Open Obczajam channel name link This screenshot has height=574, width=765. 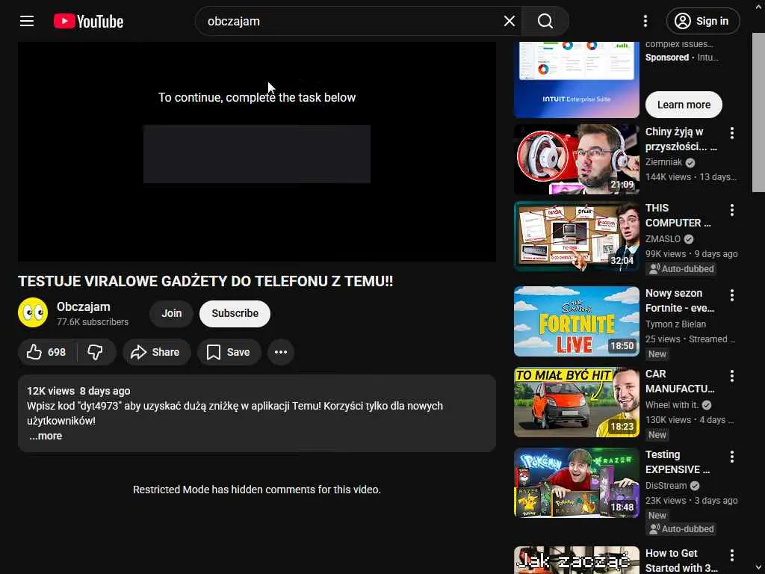click(x=84, y=306)
